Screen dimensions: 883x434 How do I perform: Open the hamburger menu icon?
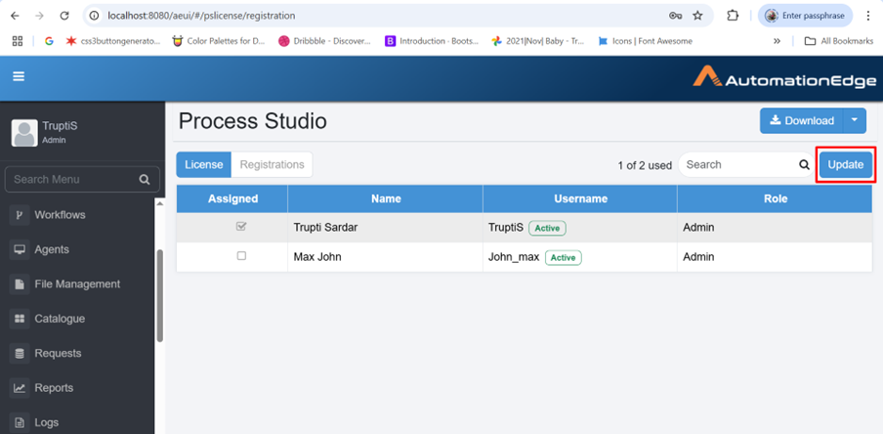tap(19, 76)
